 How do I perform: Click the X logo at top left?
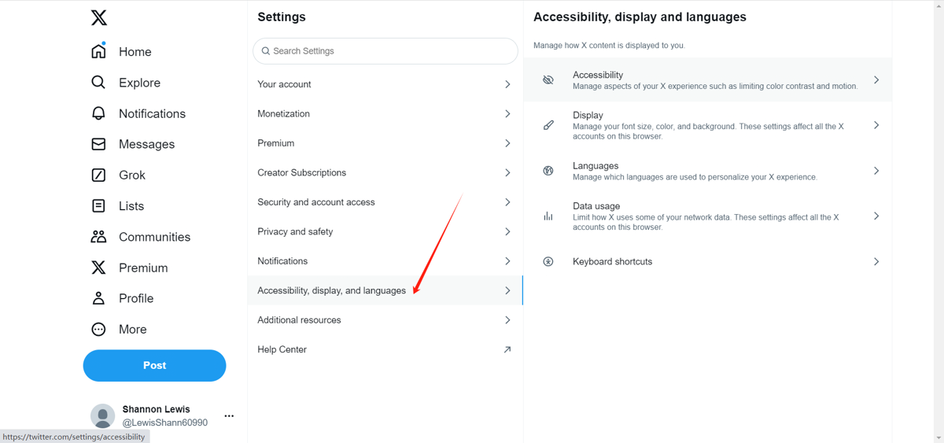coord(98,17)
